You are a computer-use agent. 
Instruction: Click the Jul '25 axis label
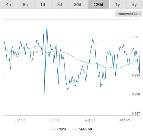(54, 120)
